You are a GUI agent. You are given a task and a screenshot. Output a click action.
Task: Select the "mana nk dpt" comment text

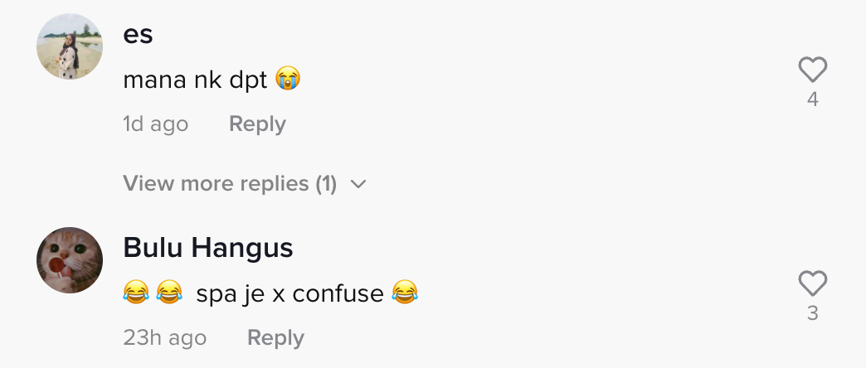pos(195,80)
